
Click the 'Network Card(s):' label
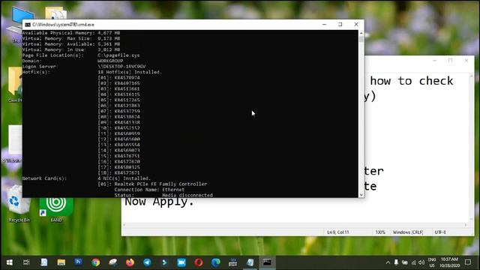click(x=44, y=178)
